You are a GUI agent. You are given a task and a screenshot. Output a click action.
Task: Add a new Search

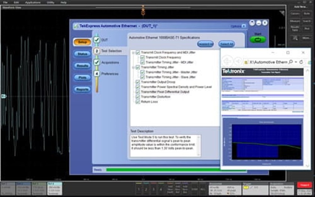(x=307, y=21)
